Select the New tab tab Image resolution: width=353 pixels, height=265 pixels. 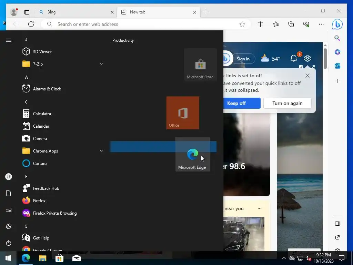[x=159, y=12]
